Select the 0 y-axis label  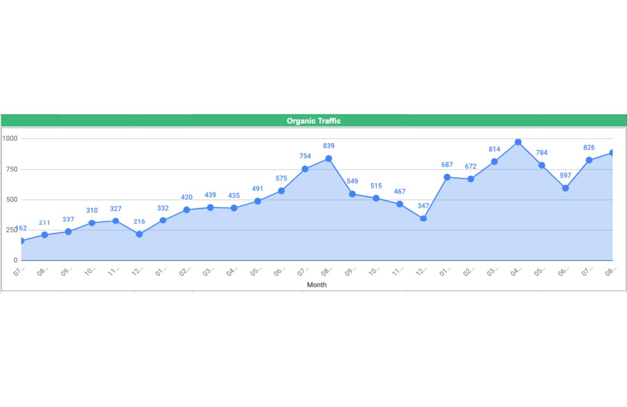(x=15, y=260)
